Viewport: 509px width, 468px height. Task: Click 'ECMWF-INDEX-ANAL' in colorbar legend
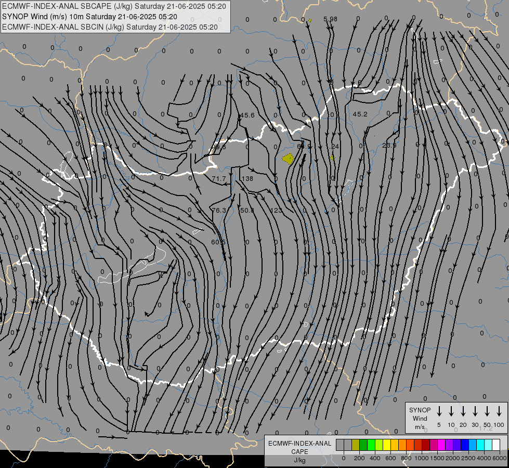pos(299,444)
